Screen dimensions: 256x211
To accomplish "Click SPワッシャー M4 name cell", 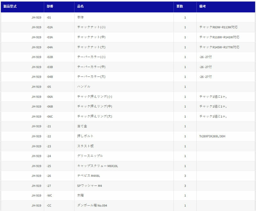I will pyautogui.click(x=124, y=186).
